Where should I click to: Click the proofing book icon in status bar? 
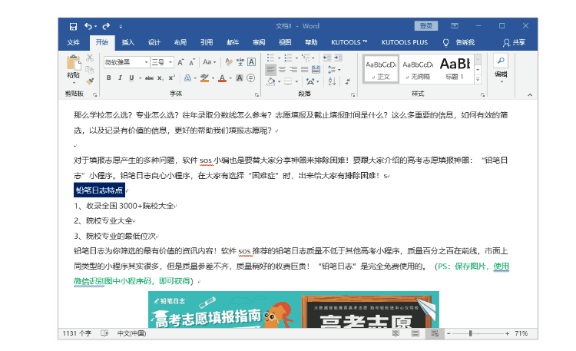pos(104,333)
